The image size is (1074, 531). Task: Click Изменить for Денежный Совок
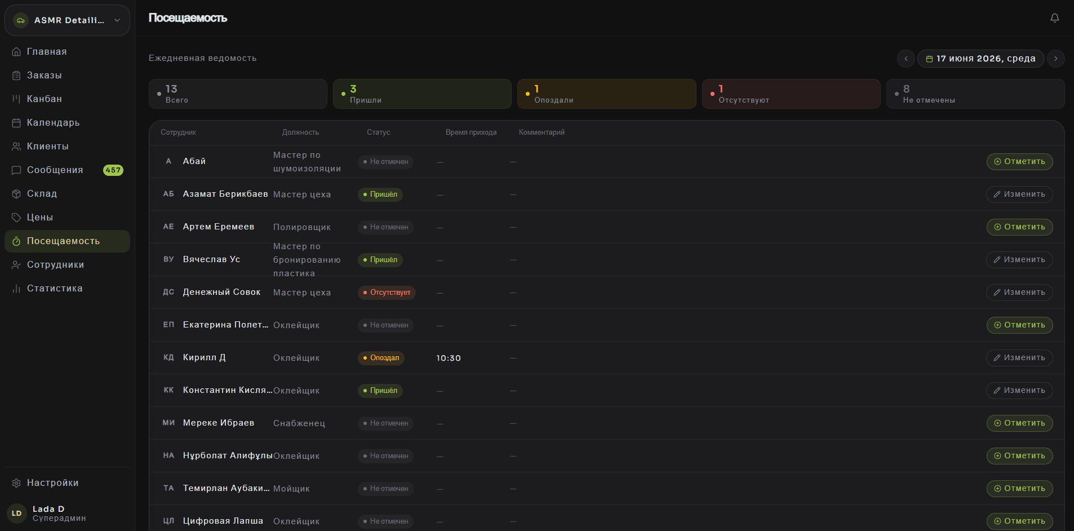pos(1019,293)
